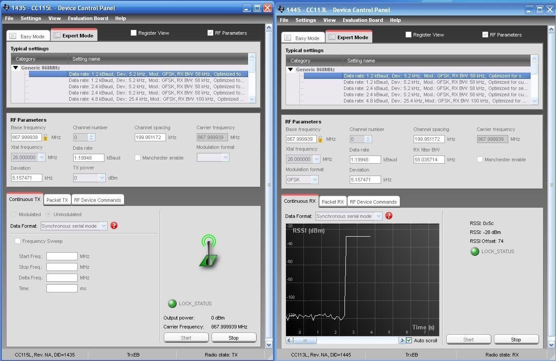This screenshot has height=361, width=556.
Task: Click the green antenna transmit icon
Action: [208, 251]
